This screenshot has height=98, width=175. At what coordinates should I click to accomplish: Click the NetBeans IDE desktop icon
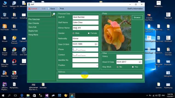tap(14, 5)
